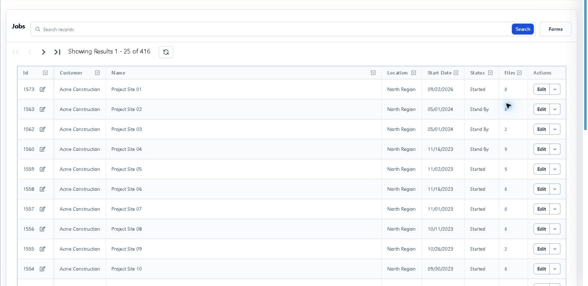588x286 pixels.
Task: Open the Name column filter menu
Action: (x=373, y=73)
